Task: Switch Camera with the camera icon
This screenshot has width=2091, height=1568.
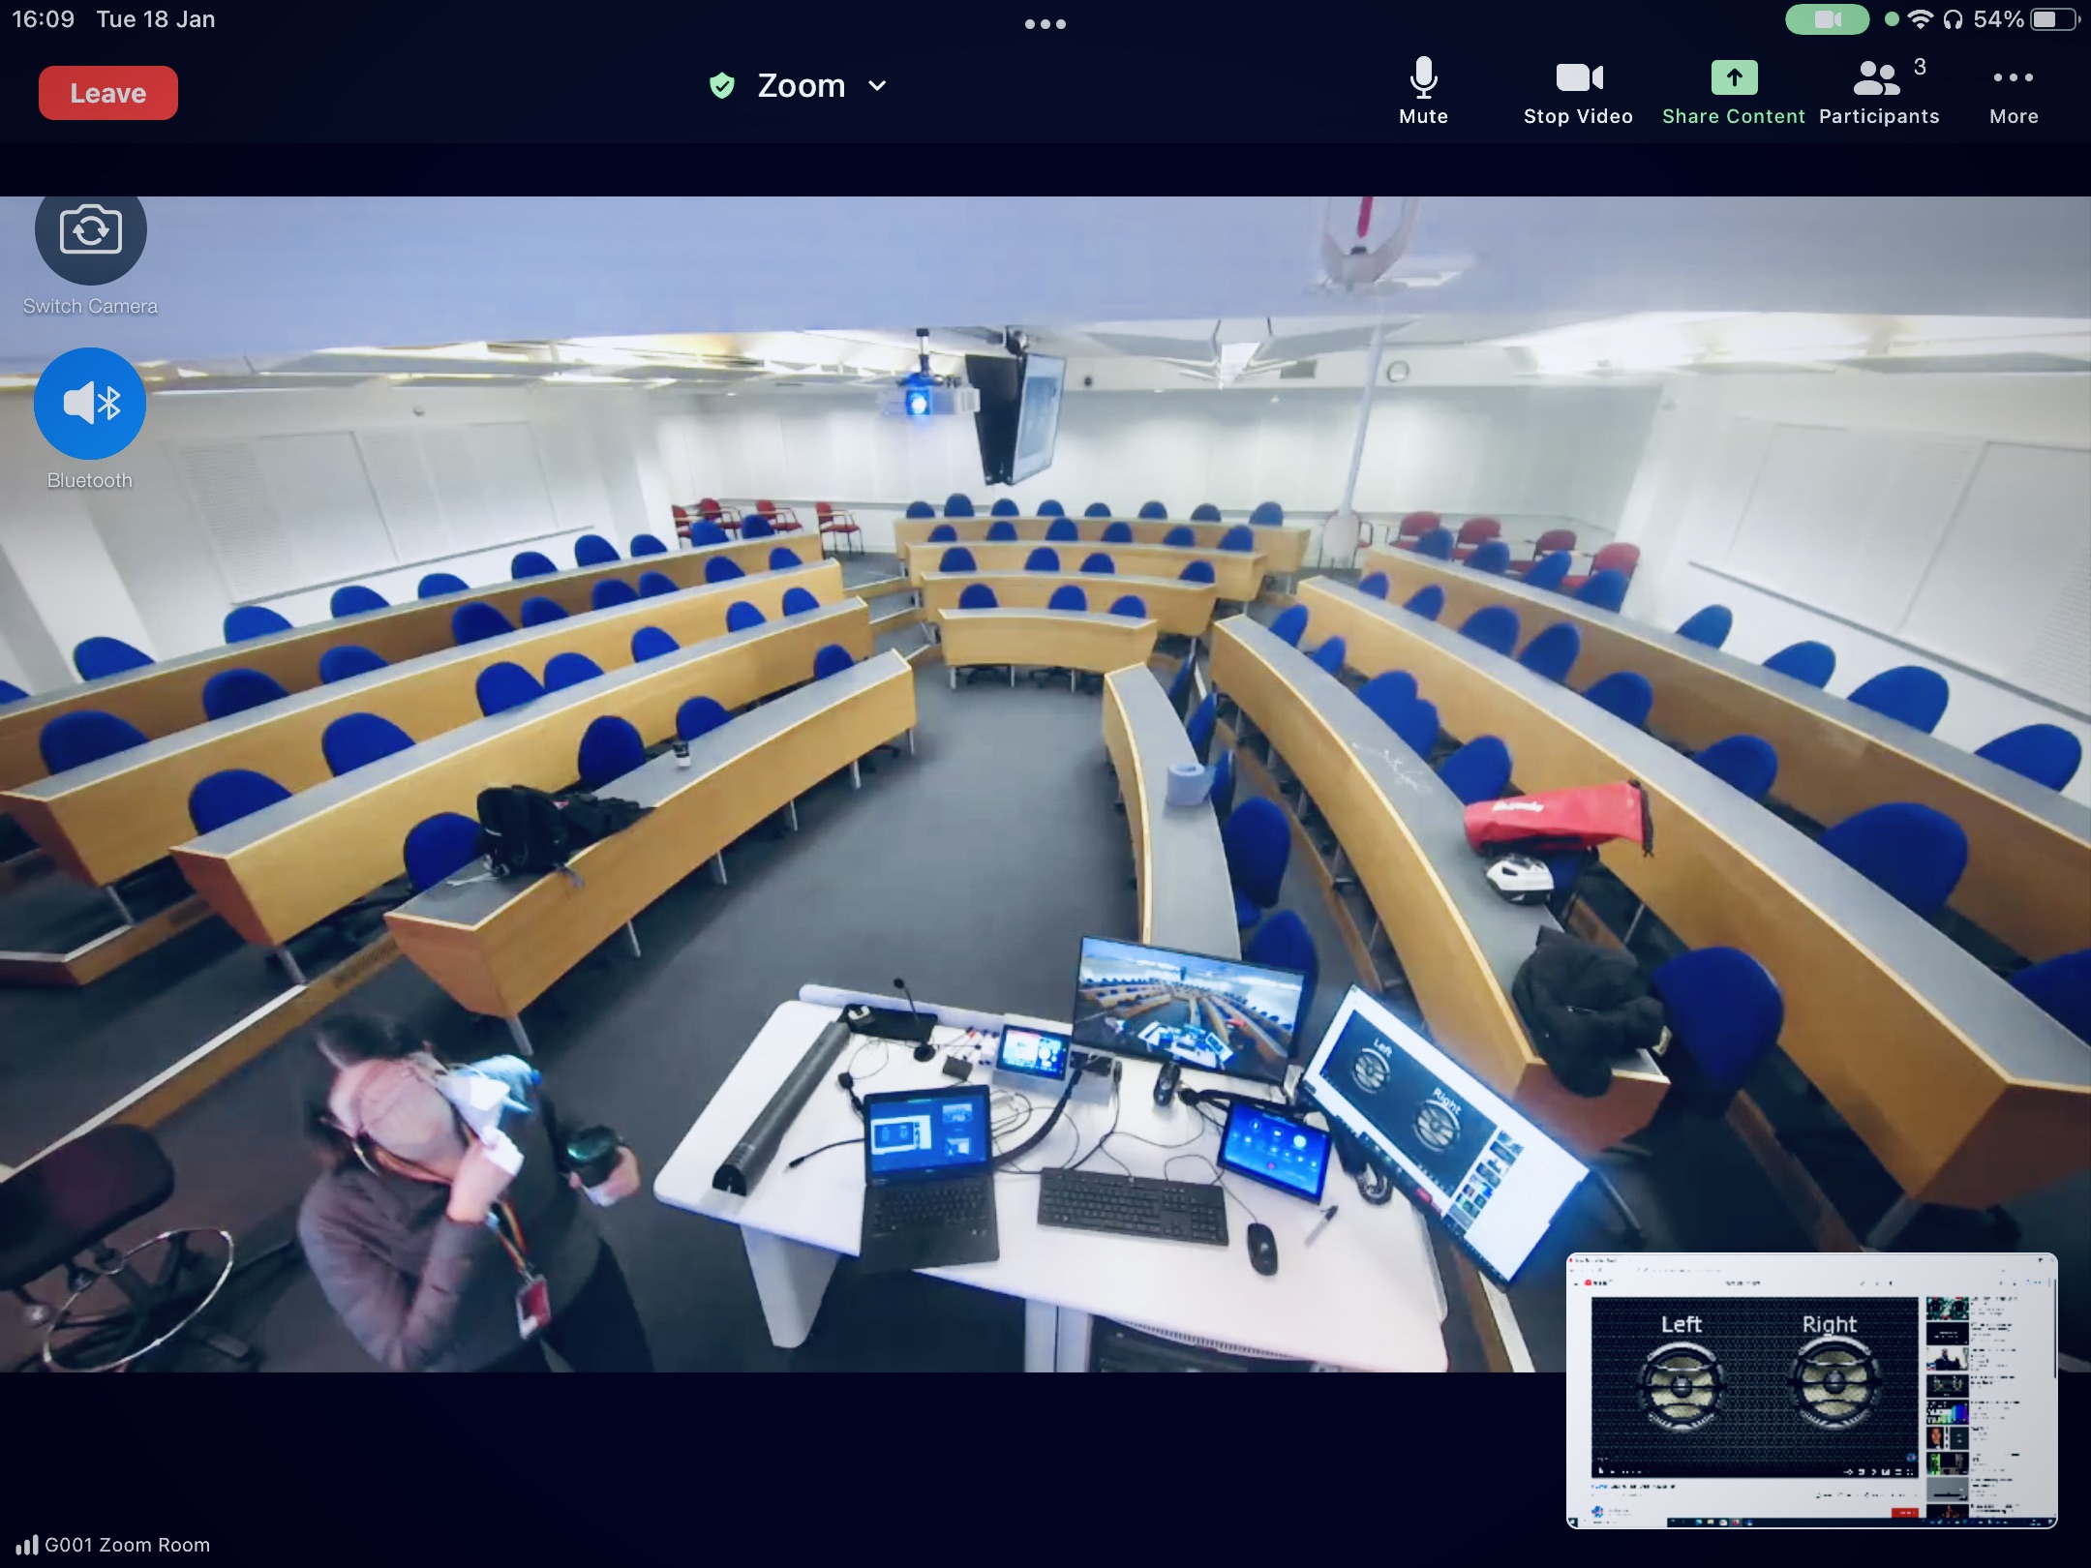Action: pos(90,231)
